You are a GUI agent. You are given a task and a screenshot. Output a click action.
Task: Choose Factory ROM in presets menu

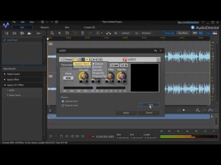tap(82, 67)
